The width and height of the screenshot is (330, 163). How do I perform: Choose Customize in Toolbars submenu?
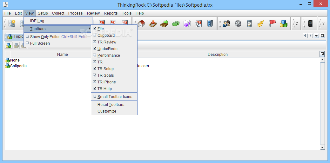(107, 111)
